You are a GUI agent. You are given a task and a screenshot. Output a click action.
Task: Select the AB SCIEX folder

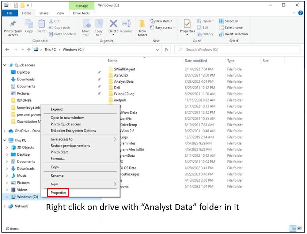coord(121,75)
